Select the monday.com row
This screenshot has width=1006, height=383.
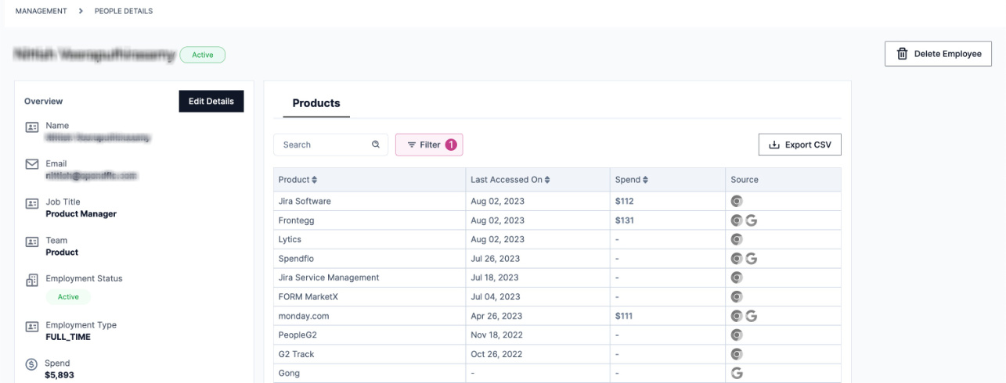pyautogui.click(x=557, y=316)
